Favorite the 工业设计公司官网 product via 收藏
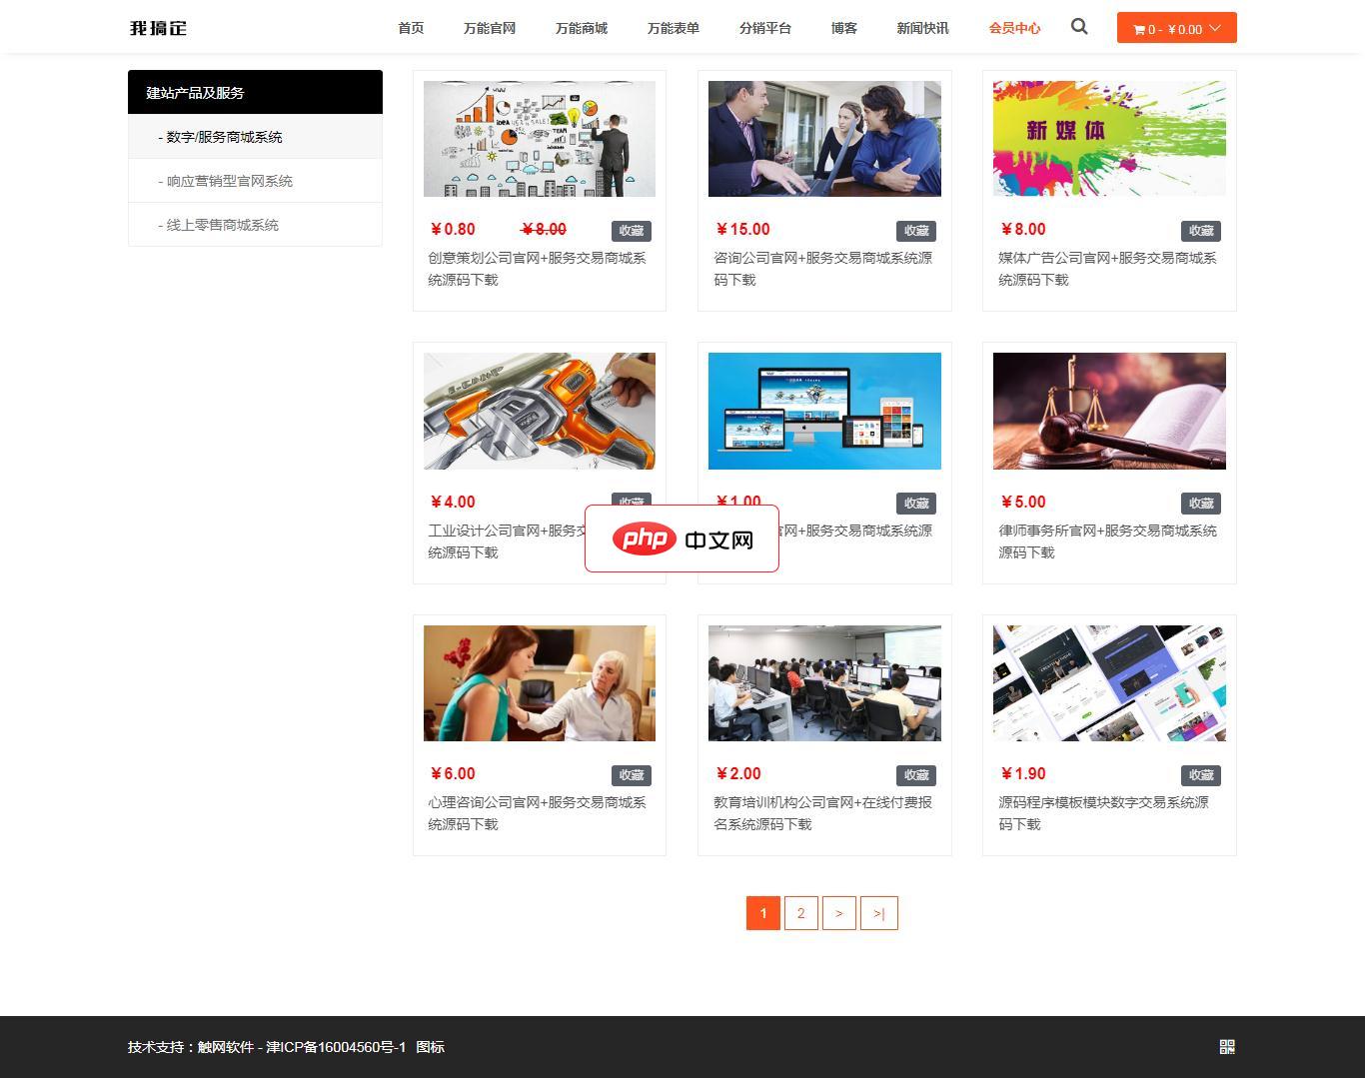The image size is (1365, 1078). (632, 503)
